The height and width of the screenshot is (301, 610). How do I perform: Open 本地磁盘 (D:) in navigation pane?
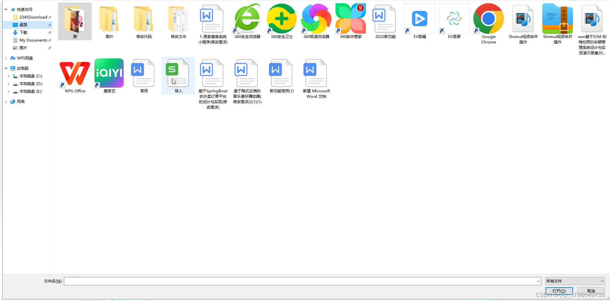[x=31, y=84]
